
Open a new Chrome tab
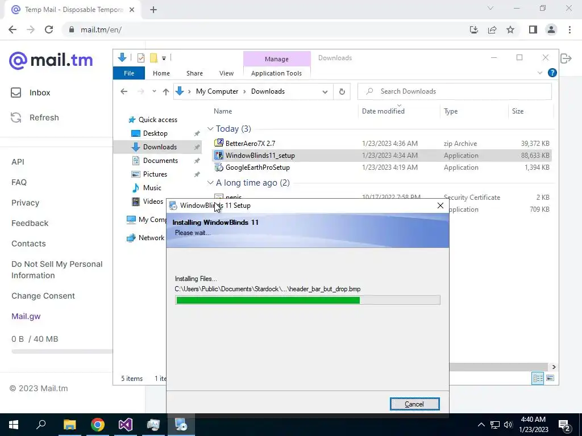coord(153,10)
